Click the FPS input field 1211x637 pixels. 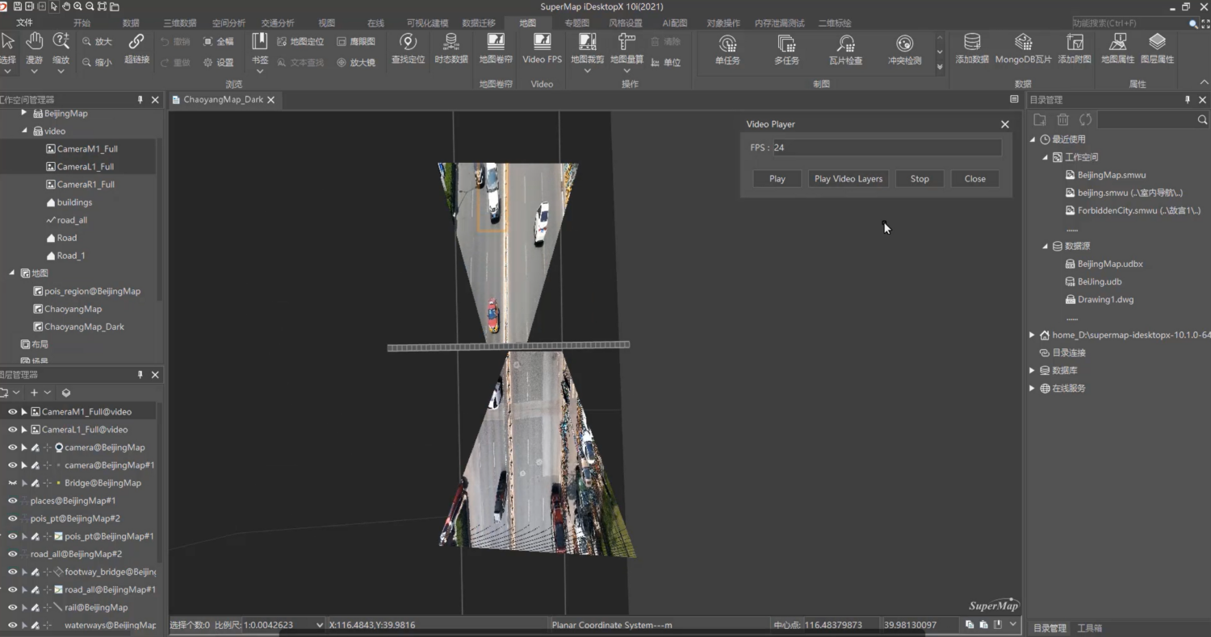(x=886, y=148)
